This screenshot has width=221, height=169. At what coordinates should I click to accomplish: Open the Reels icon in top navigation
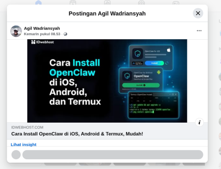coord(73,3)
